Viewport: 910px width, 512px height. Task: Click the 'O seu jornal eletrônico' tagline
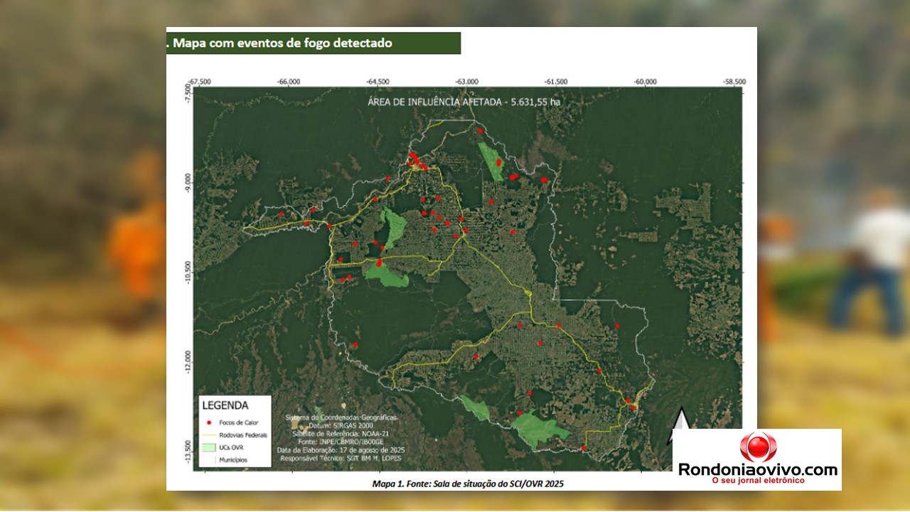point(757,481)
